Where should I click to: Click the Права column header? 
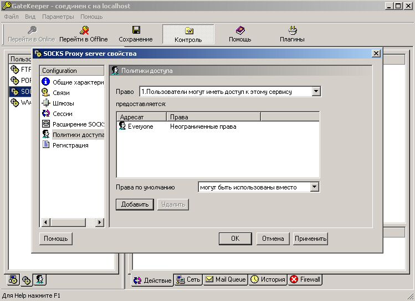[213, 117]
